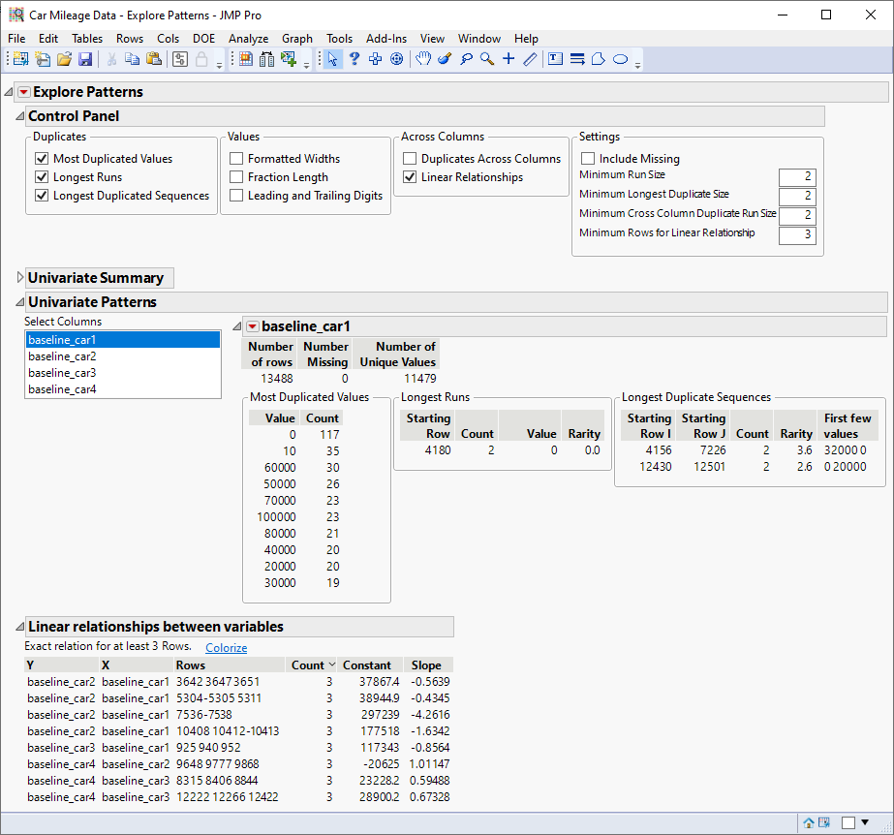Image resolution: width=894 pixels, height=835 pixels.
Task: Select the Lasso tool
Action: pyautogui.click(x=466, y=59)
